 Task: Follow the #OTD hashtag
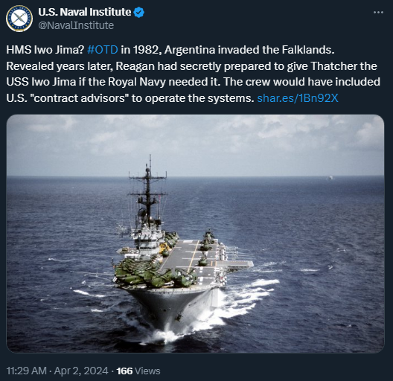pyautogui.click(x=103, y=50)
